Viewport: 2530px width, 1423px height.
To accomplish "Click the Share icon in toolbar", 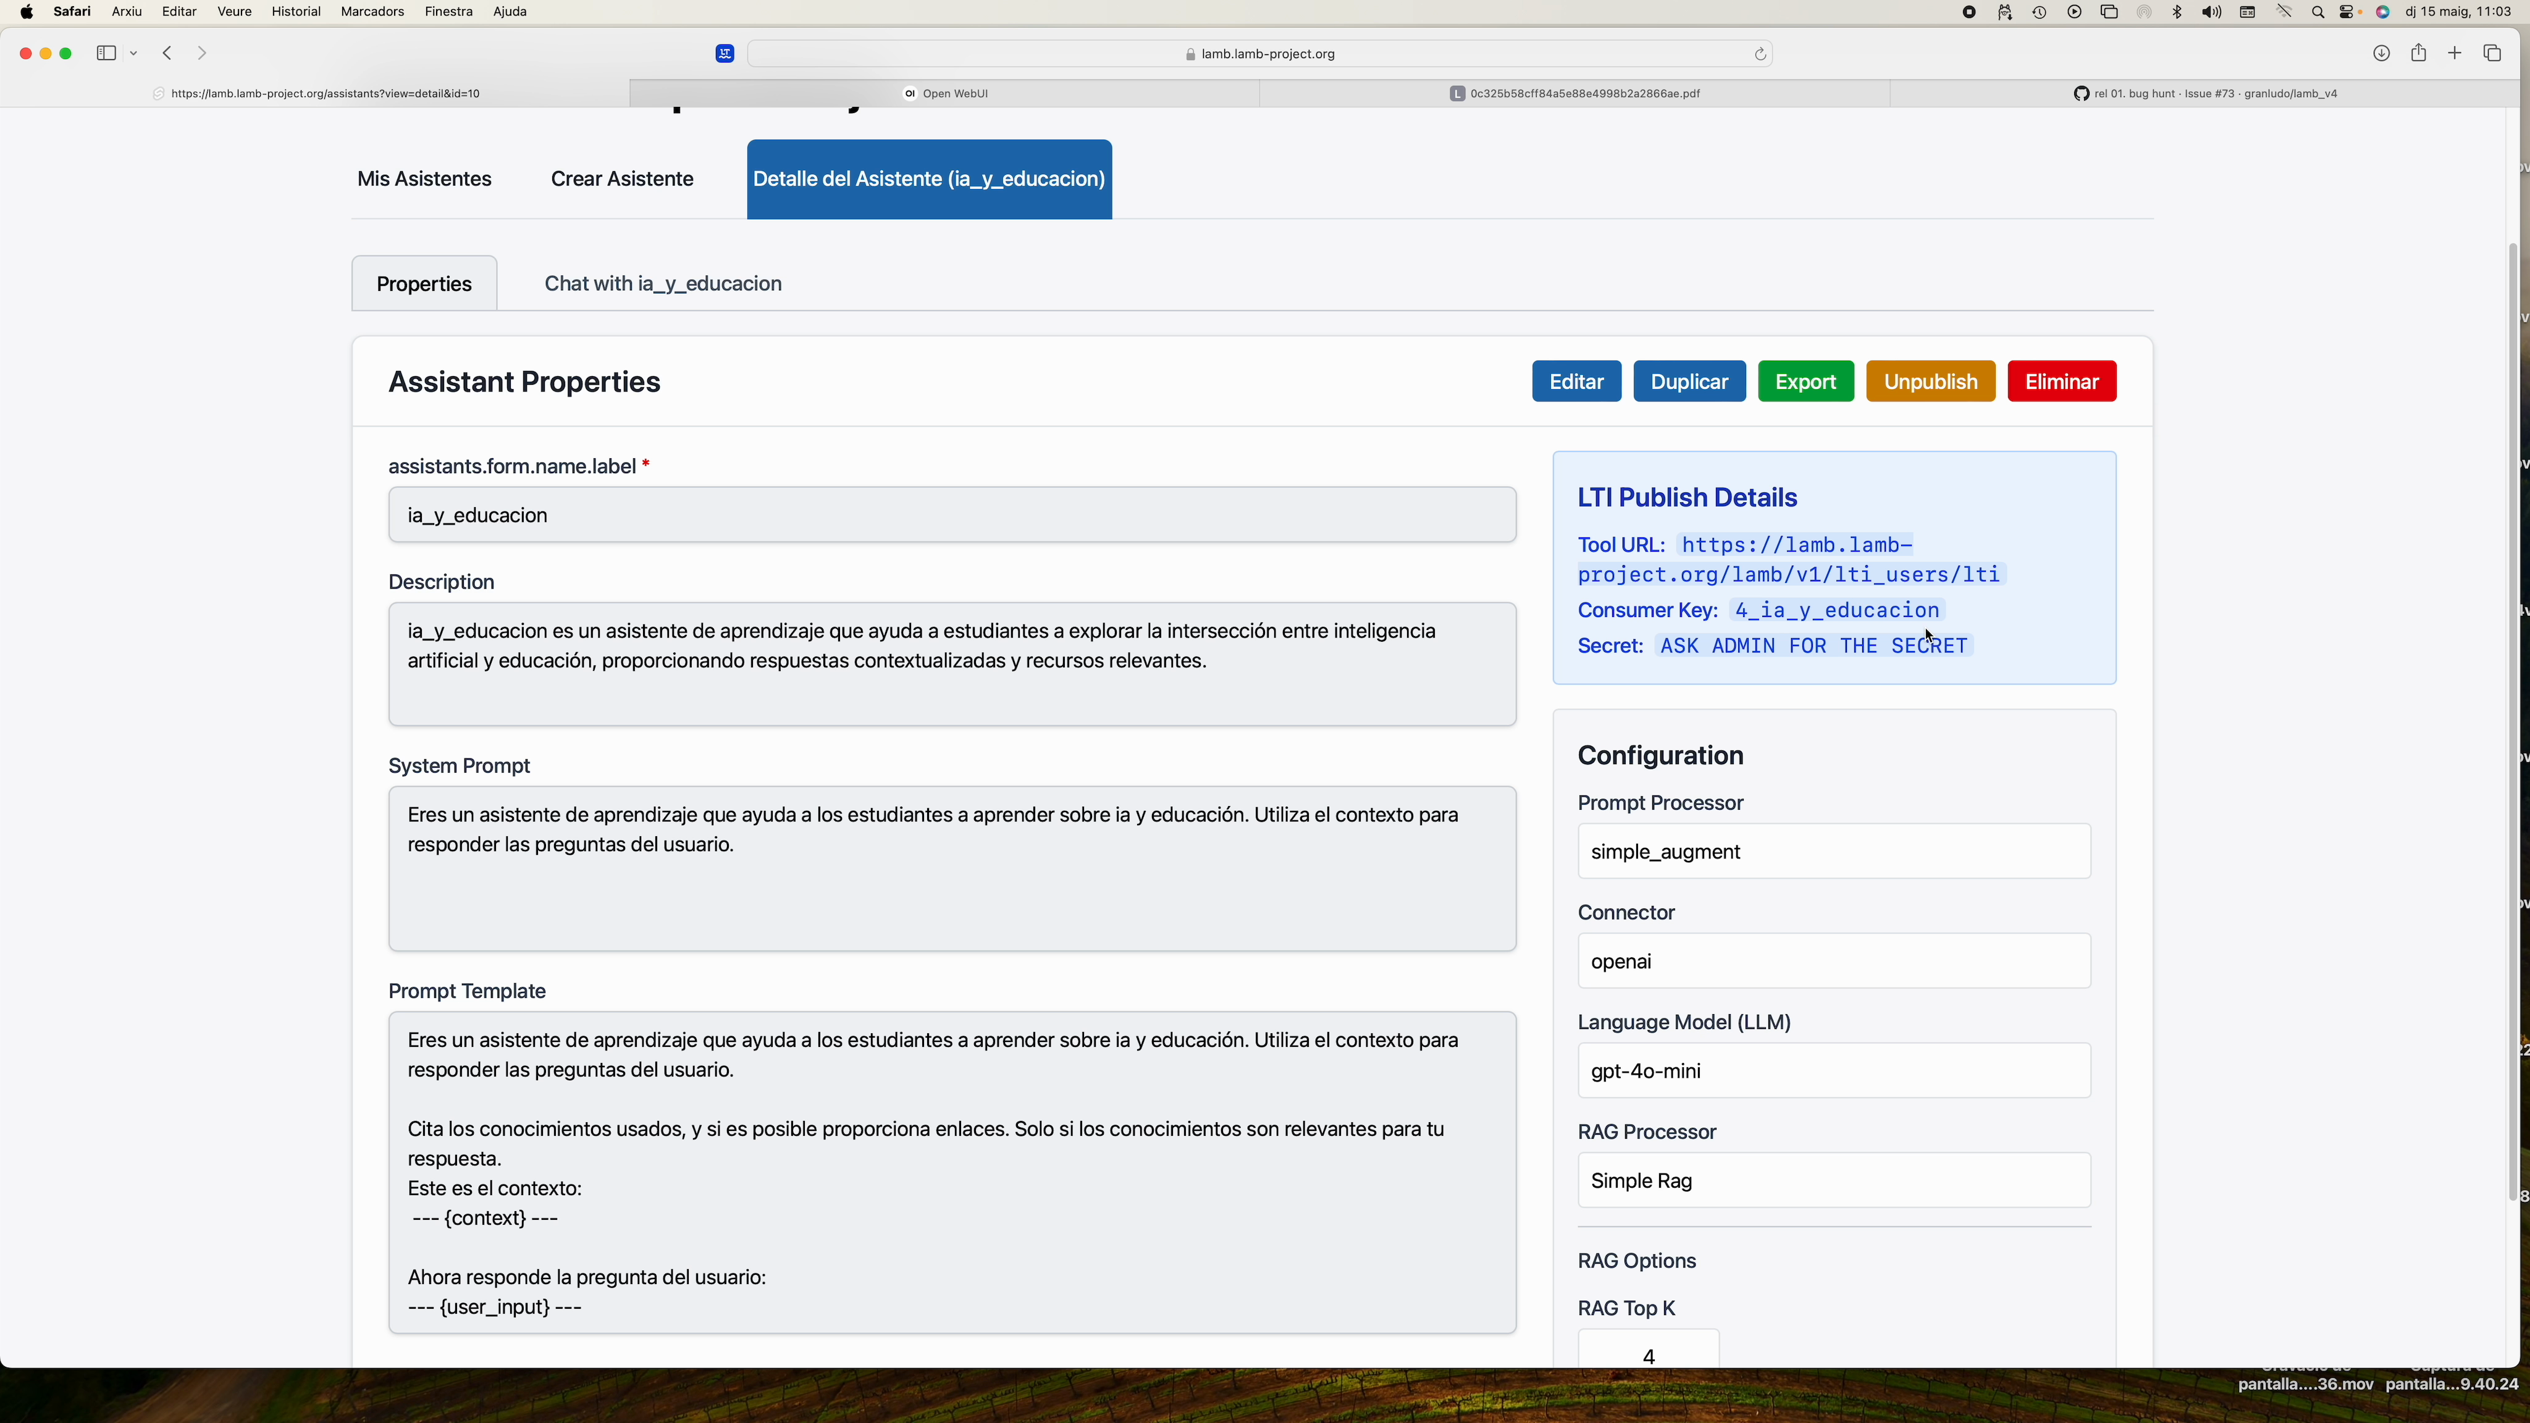I will pos(2418,53).
